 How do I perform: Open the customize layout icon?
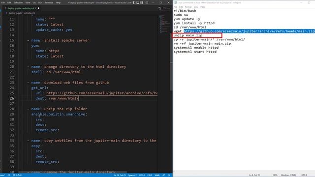(147, 2)
